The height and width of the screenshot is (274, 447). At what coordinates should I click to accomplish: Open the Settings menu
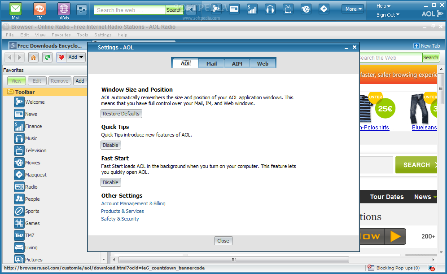pos(103,35)
